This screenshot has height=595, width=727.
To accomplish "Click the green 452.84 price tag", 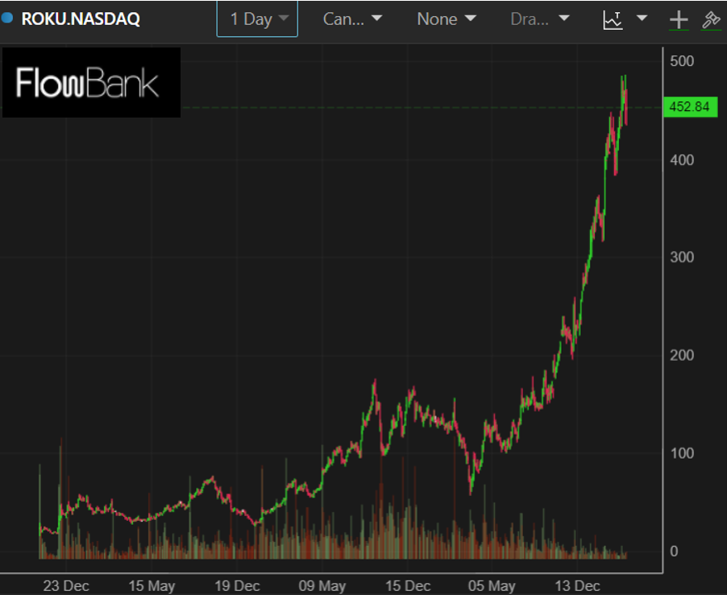I will pyautogui.click(x=689, y=108).
